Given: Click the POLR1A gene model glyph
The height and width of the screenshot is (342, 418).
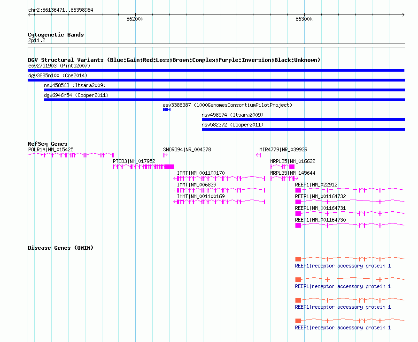Looking at the screenshot, I should point(71,155).
